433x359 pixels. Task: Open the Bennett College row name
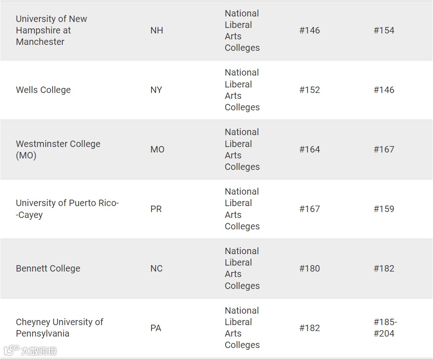[x=48, y=268]
